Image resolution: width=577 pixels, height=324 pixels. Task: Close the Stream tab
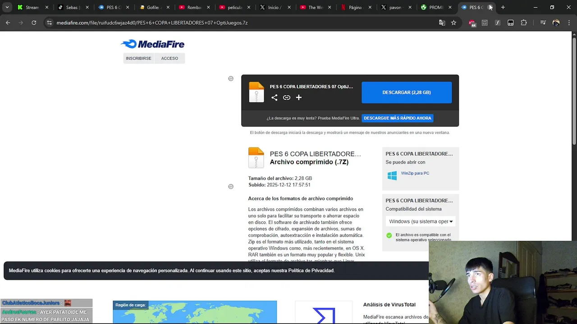[46, 7]
